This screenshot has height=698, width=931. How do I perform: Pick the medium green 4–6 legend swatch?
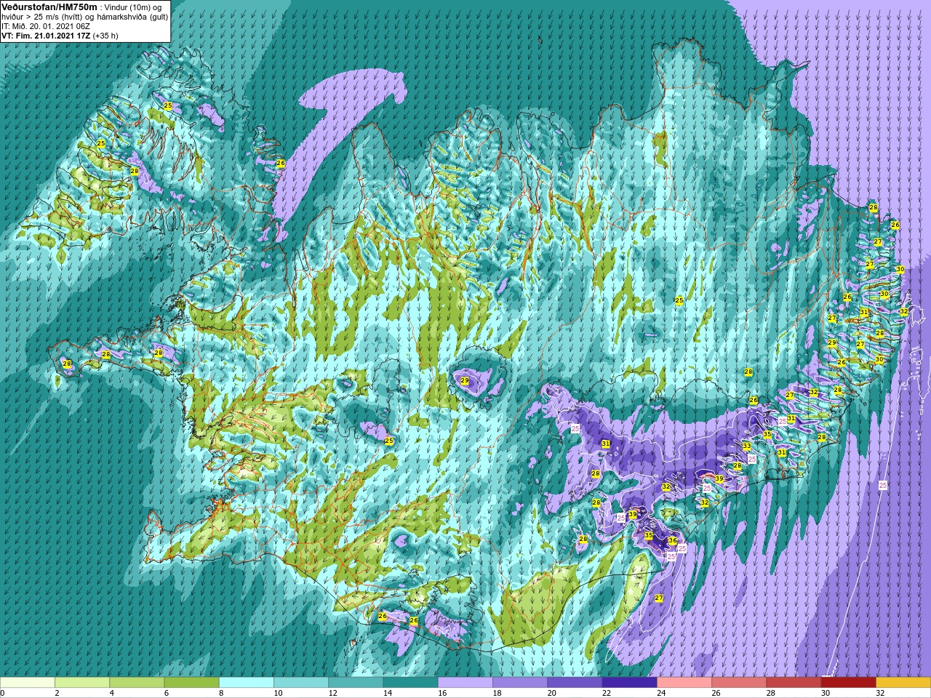tap(137, 683)
